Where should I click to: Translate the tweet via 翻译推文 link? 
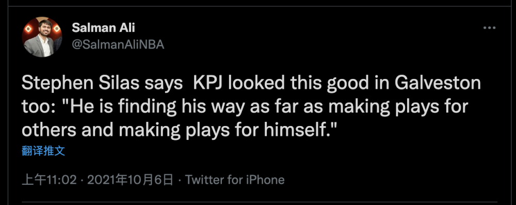click(43, 151)
